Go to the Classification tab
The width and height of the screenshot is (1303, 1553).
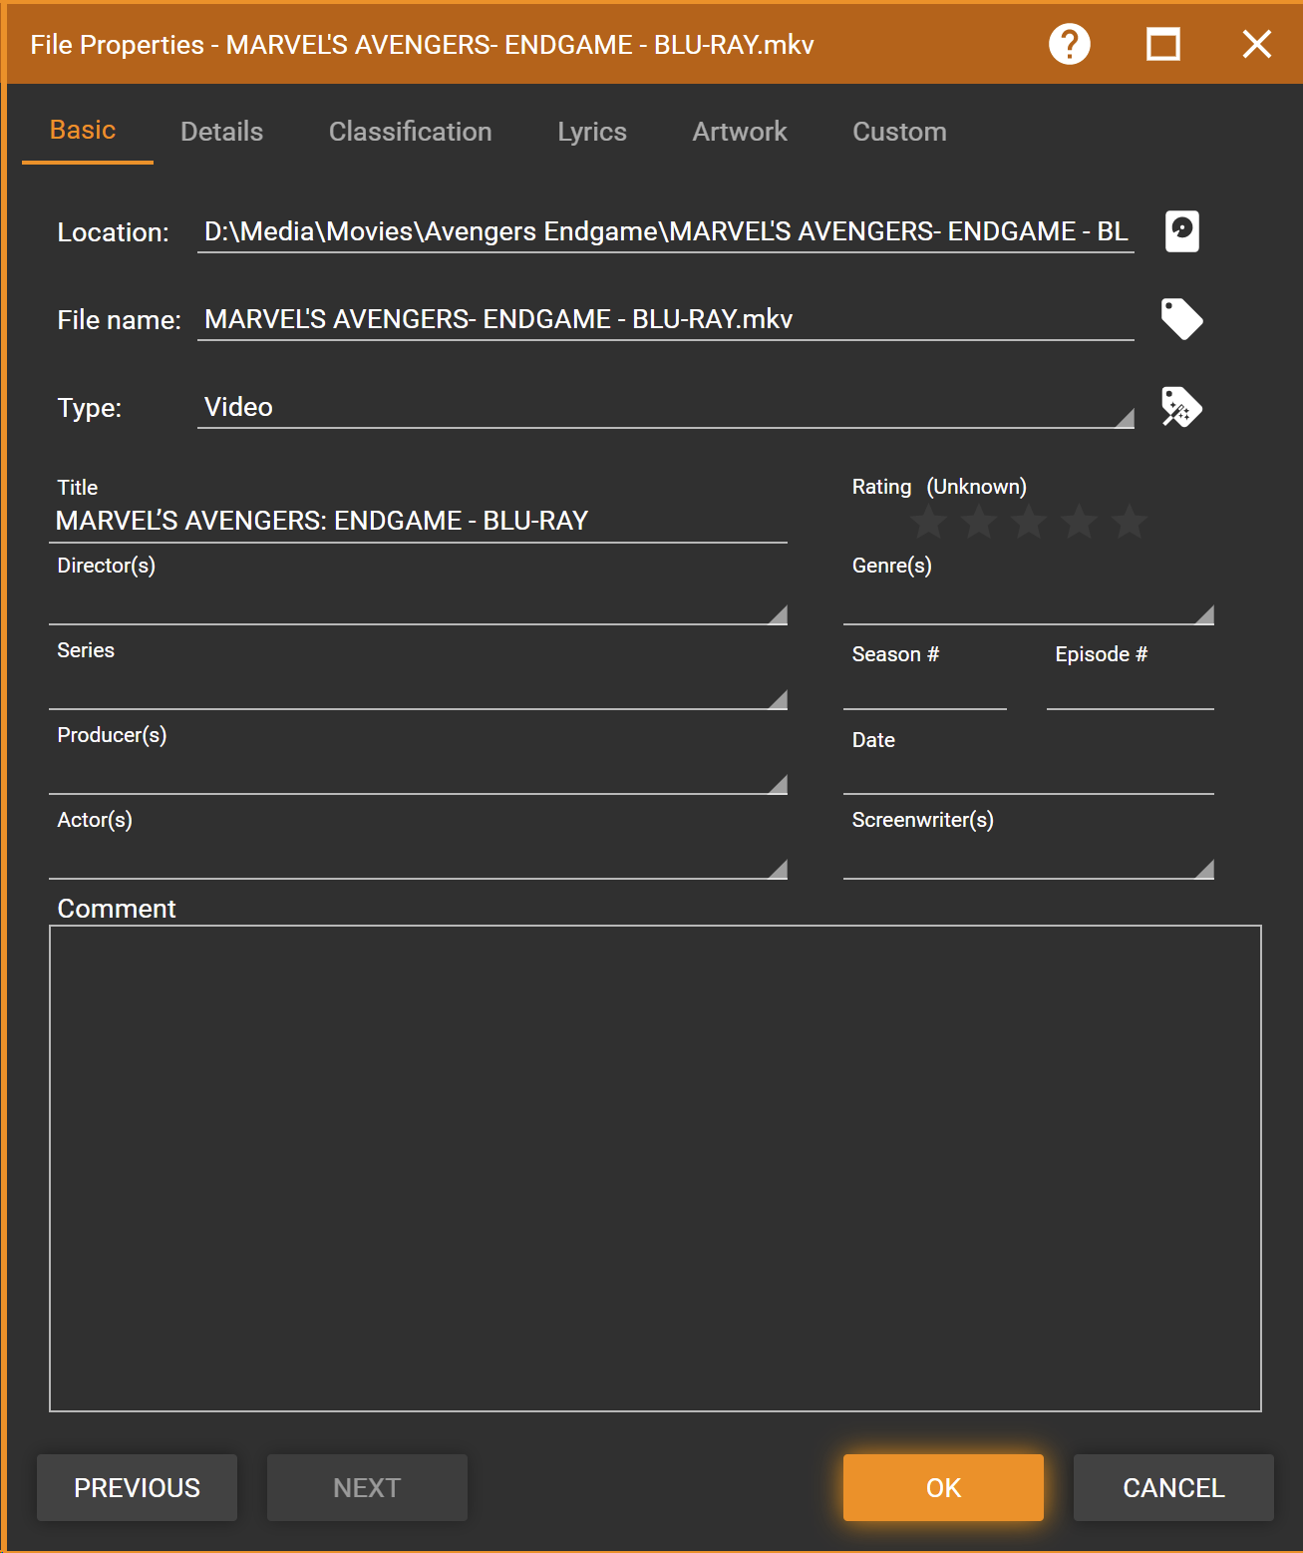click(410, 132)
